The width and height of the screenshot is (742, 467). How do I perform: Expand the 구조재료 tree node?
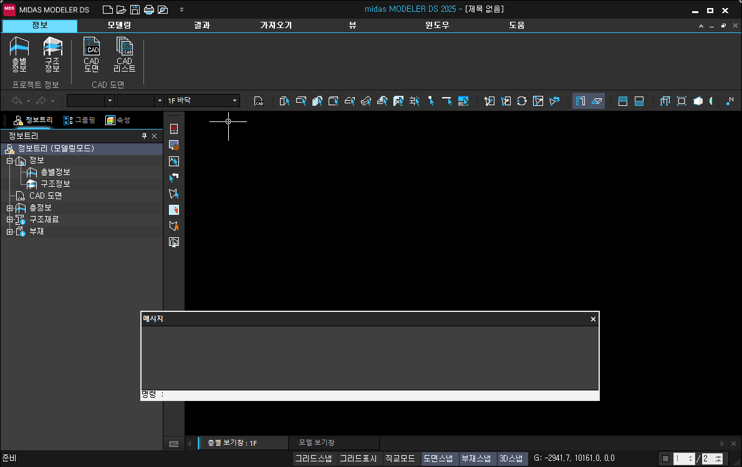9,220
